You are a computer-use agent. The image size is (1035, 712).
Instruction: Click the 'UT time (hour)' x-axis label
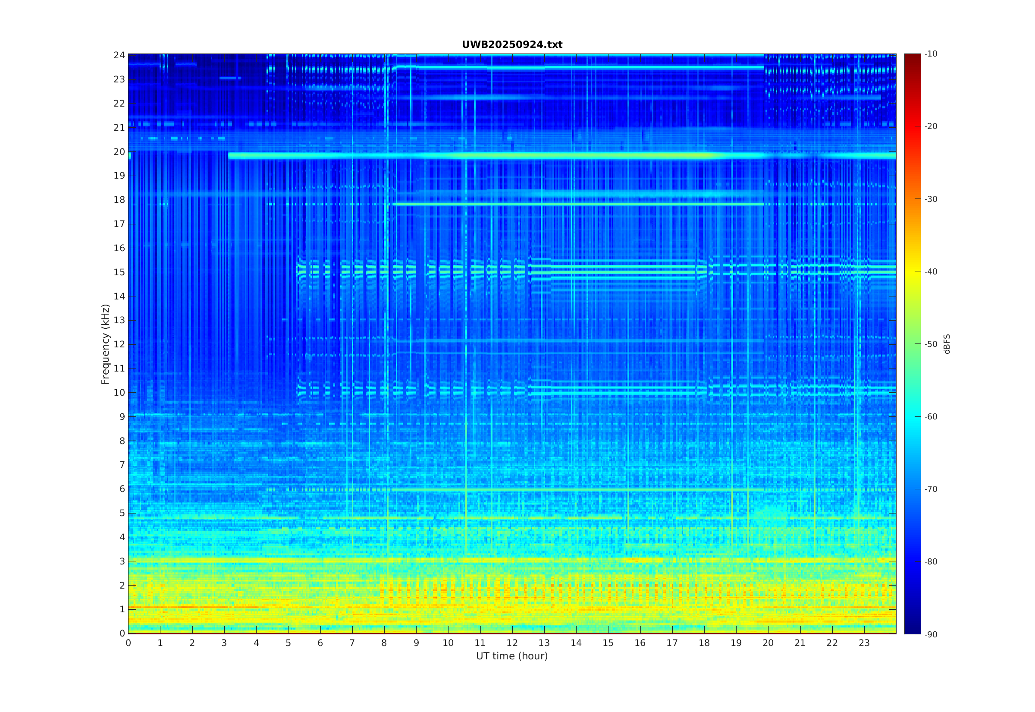click(512, 656)
